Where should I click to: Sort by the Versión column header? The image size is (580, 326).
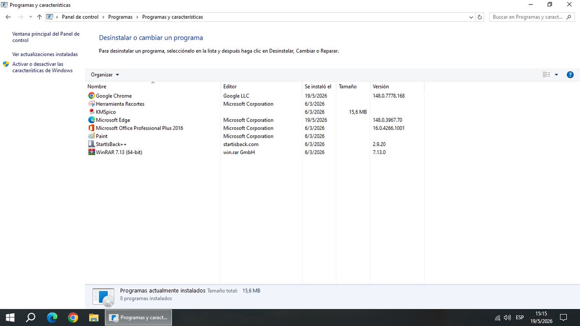click(x=397, y=86)
